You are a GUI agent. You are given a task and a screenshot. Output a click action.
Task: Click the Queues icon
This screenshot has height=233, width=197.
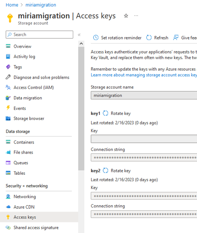coord(8,163)
